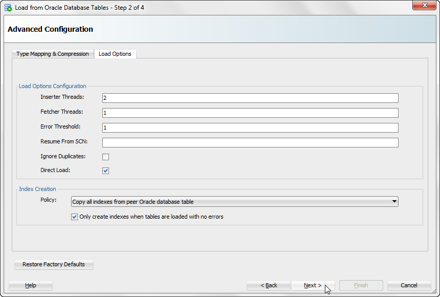
Task: Select the Load Options tab
Action: 115,54
